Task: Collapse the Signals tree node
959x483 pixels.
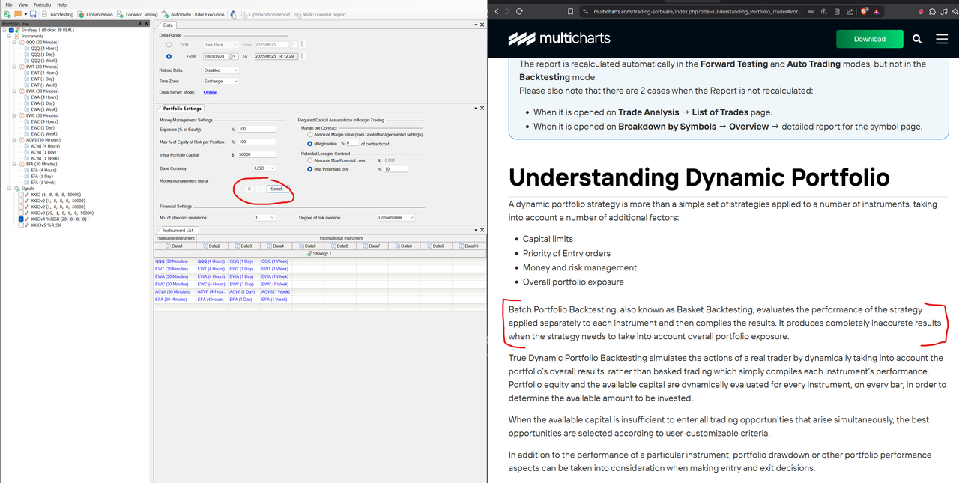Action: 8,189
